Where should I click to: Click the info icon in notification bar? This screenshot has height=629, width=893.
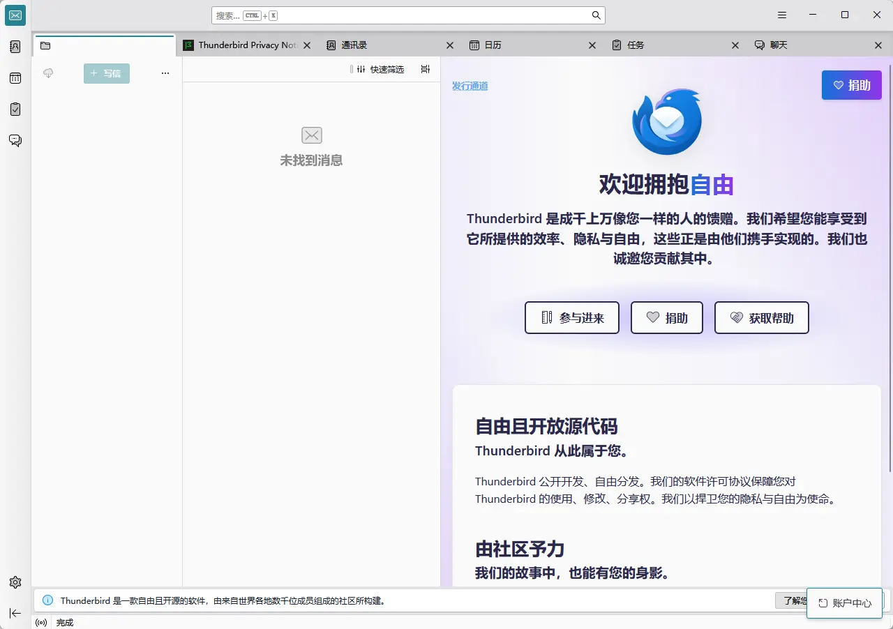47,600
